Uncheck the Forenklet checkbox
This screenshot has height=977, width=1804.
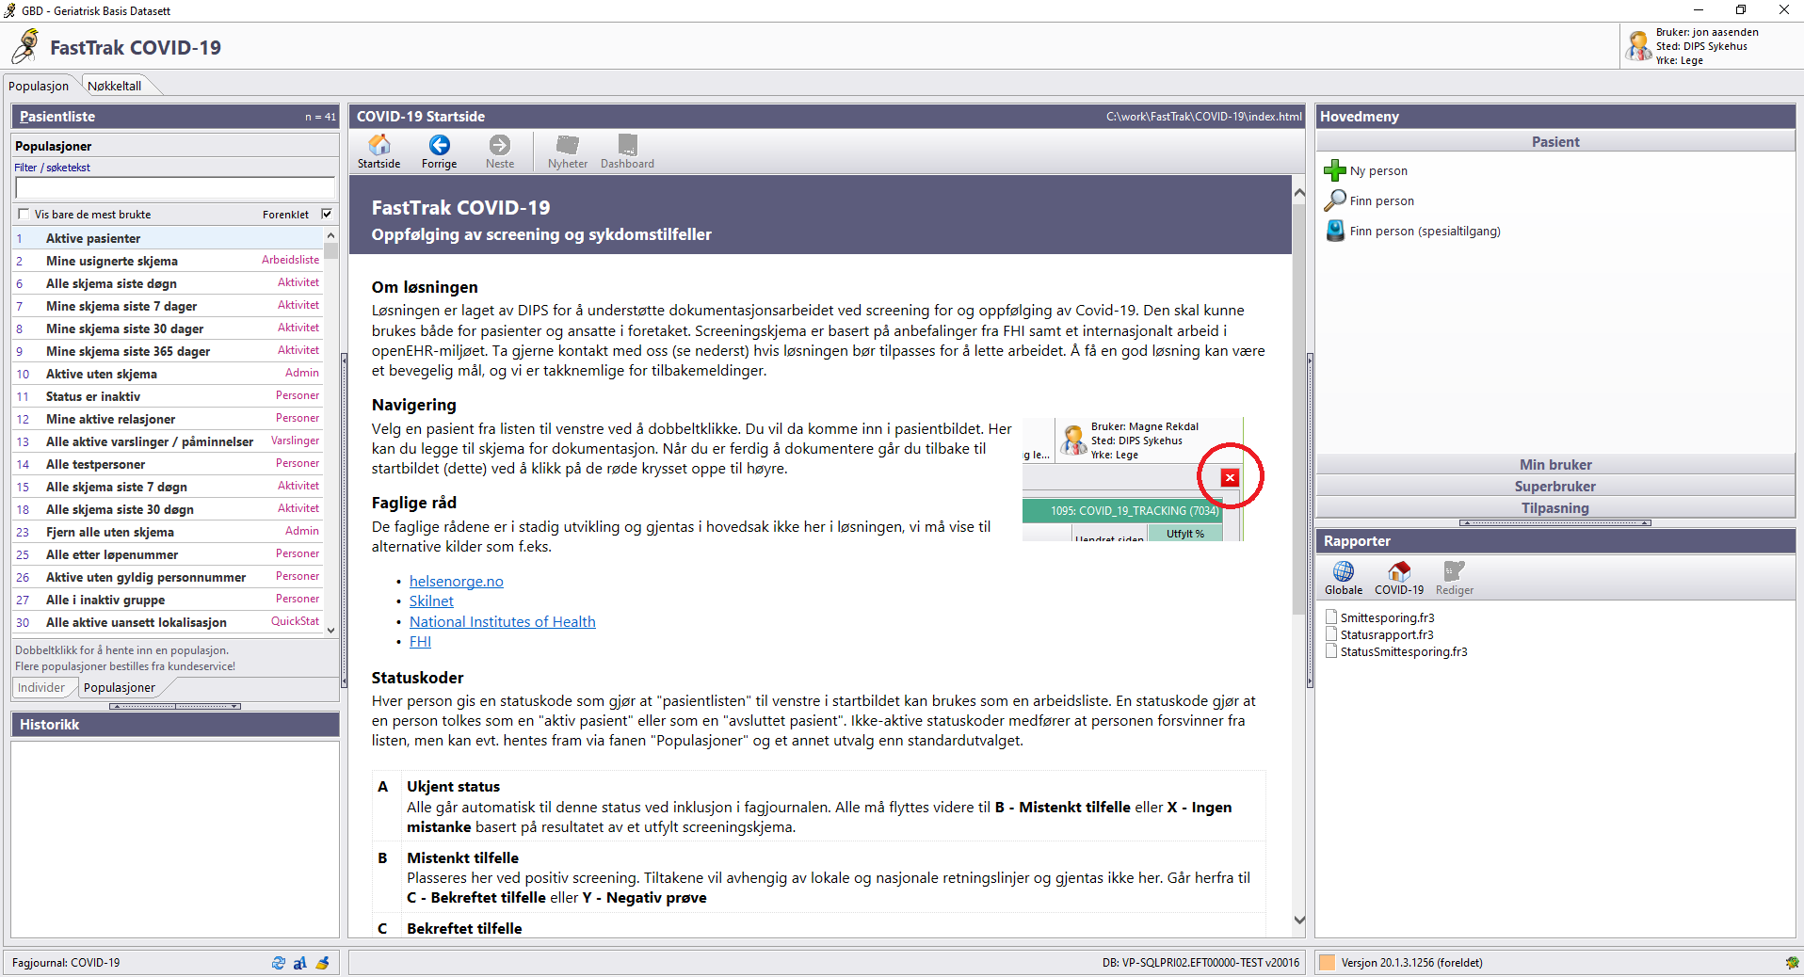(327, 214)
